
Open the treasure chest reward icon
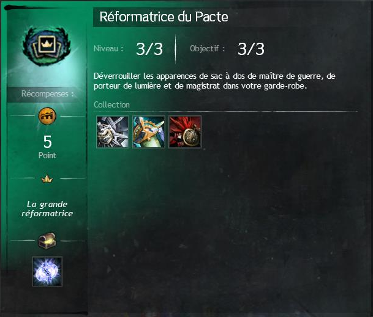click(47, 241)
